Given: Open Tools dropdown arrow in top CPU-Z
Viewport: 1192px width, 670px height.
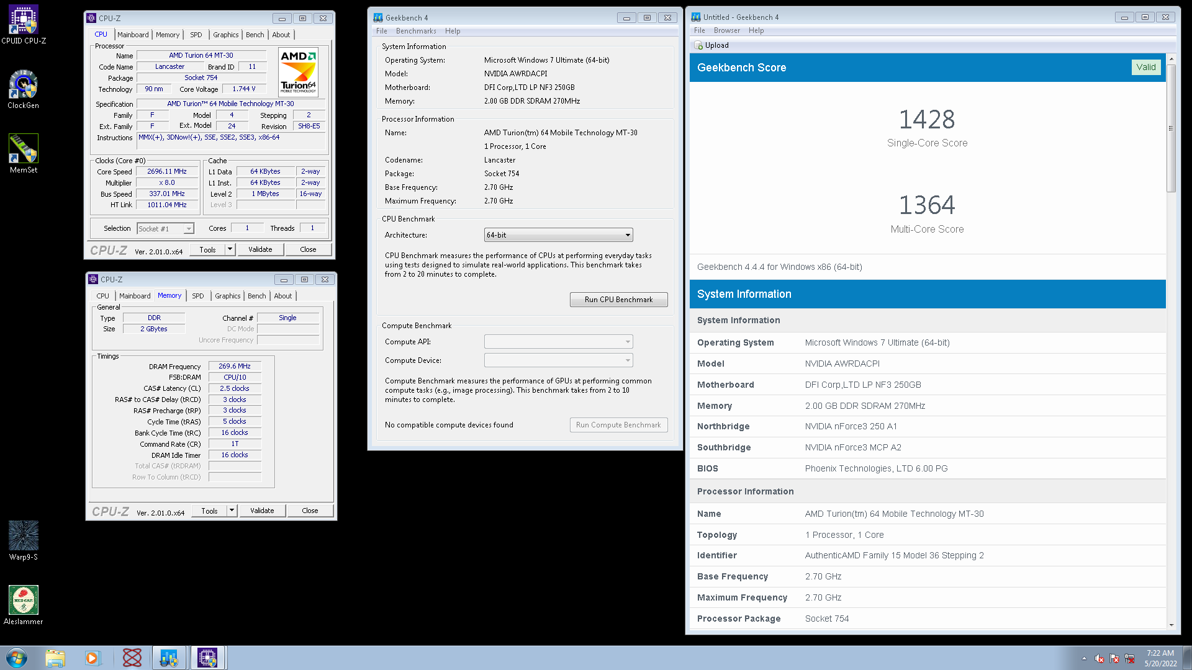Looking at the screenshot, I should tap(230, 249).
